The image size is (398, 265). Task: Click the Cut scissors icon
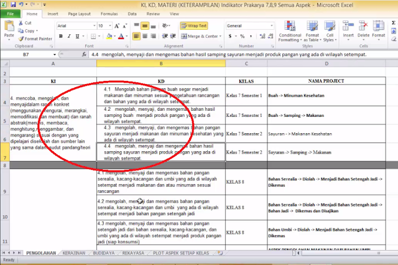(21, 23)
